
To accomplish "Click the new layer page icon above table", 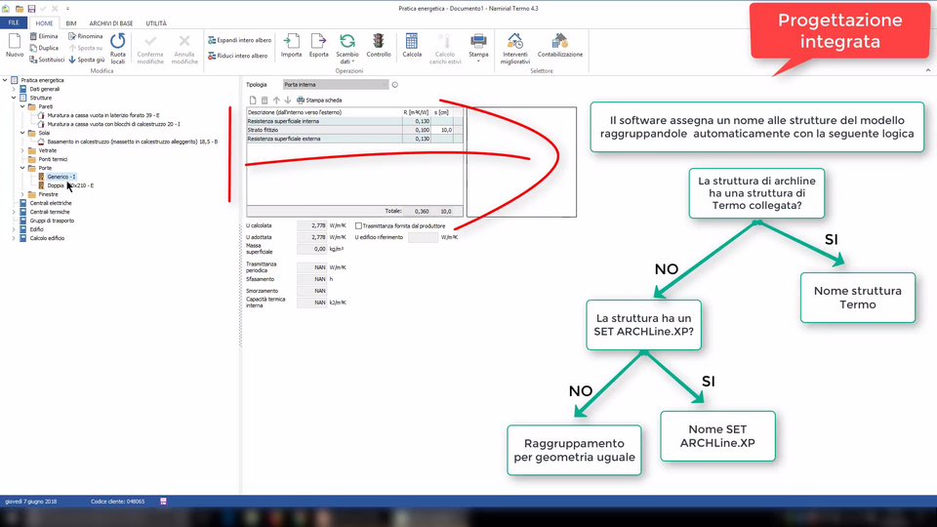I will [x=253, y=101].
